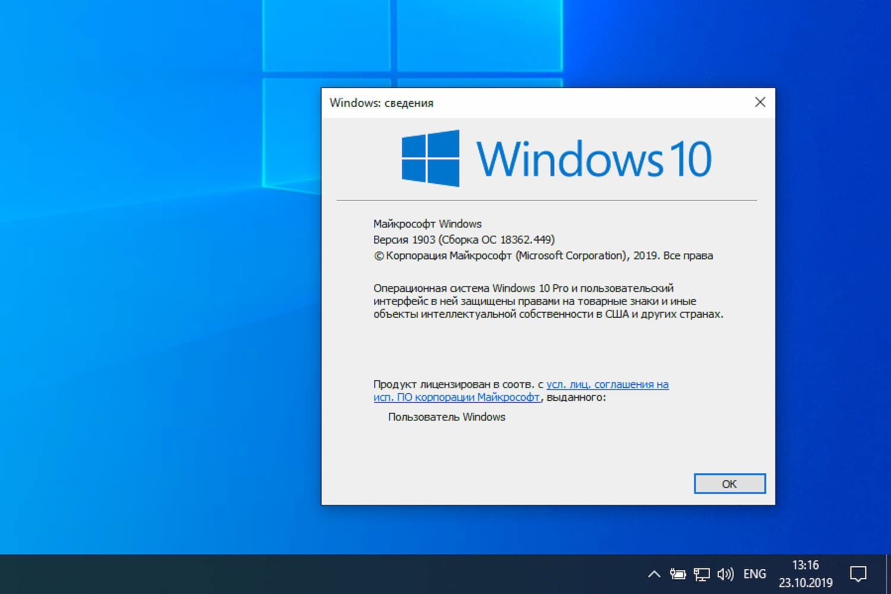Click the network status icon in the tray
The width and height of the screenshot is (891, 594).
pyautogui.click(x=702, y=574)
